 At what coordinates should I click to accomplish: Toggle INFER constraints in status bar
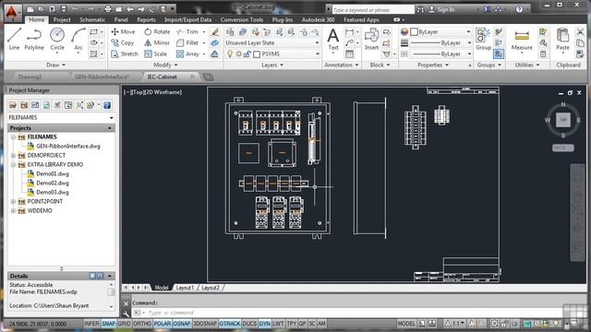(x=91, y=324)
